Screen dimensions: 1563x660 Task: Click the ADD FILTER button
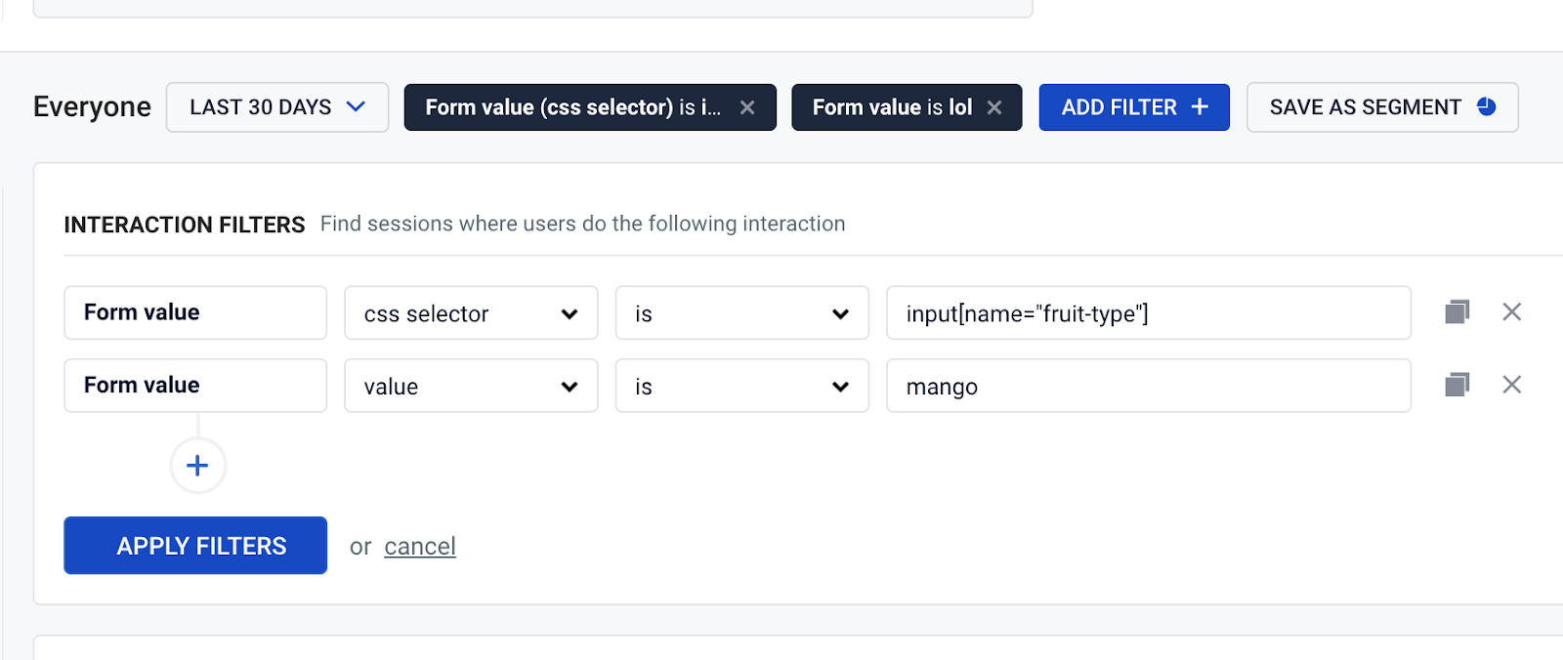point(1133,107)
